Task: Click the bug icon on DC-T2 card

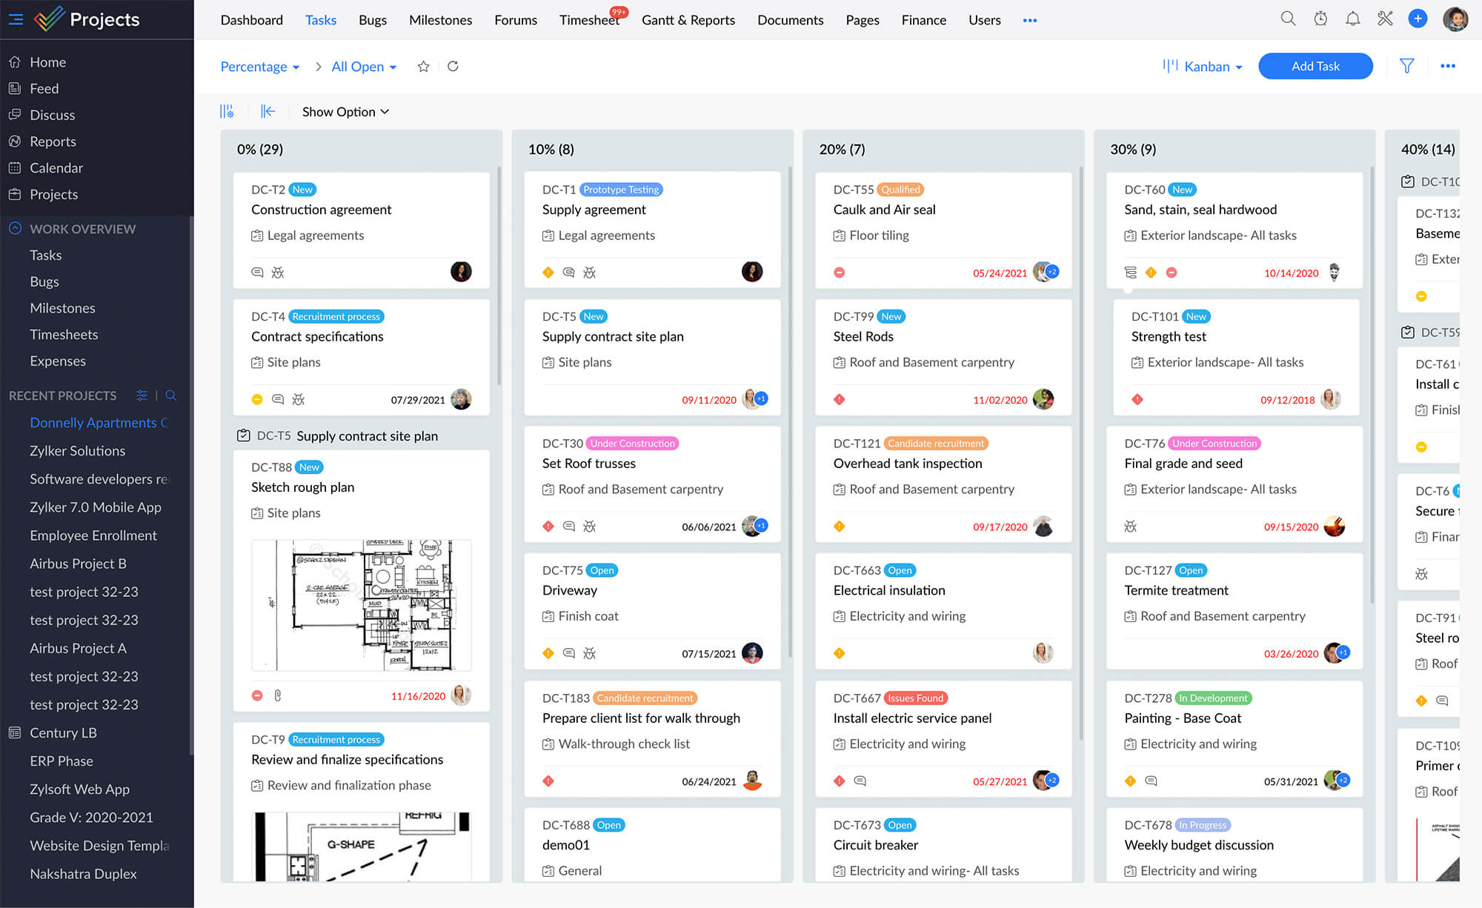Action: pos(278,273)
